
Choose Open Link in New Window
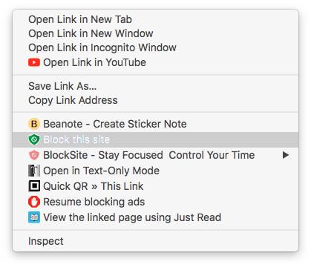tap(155, 33)
